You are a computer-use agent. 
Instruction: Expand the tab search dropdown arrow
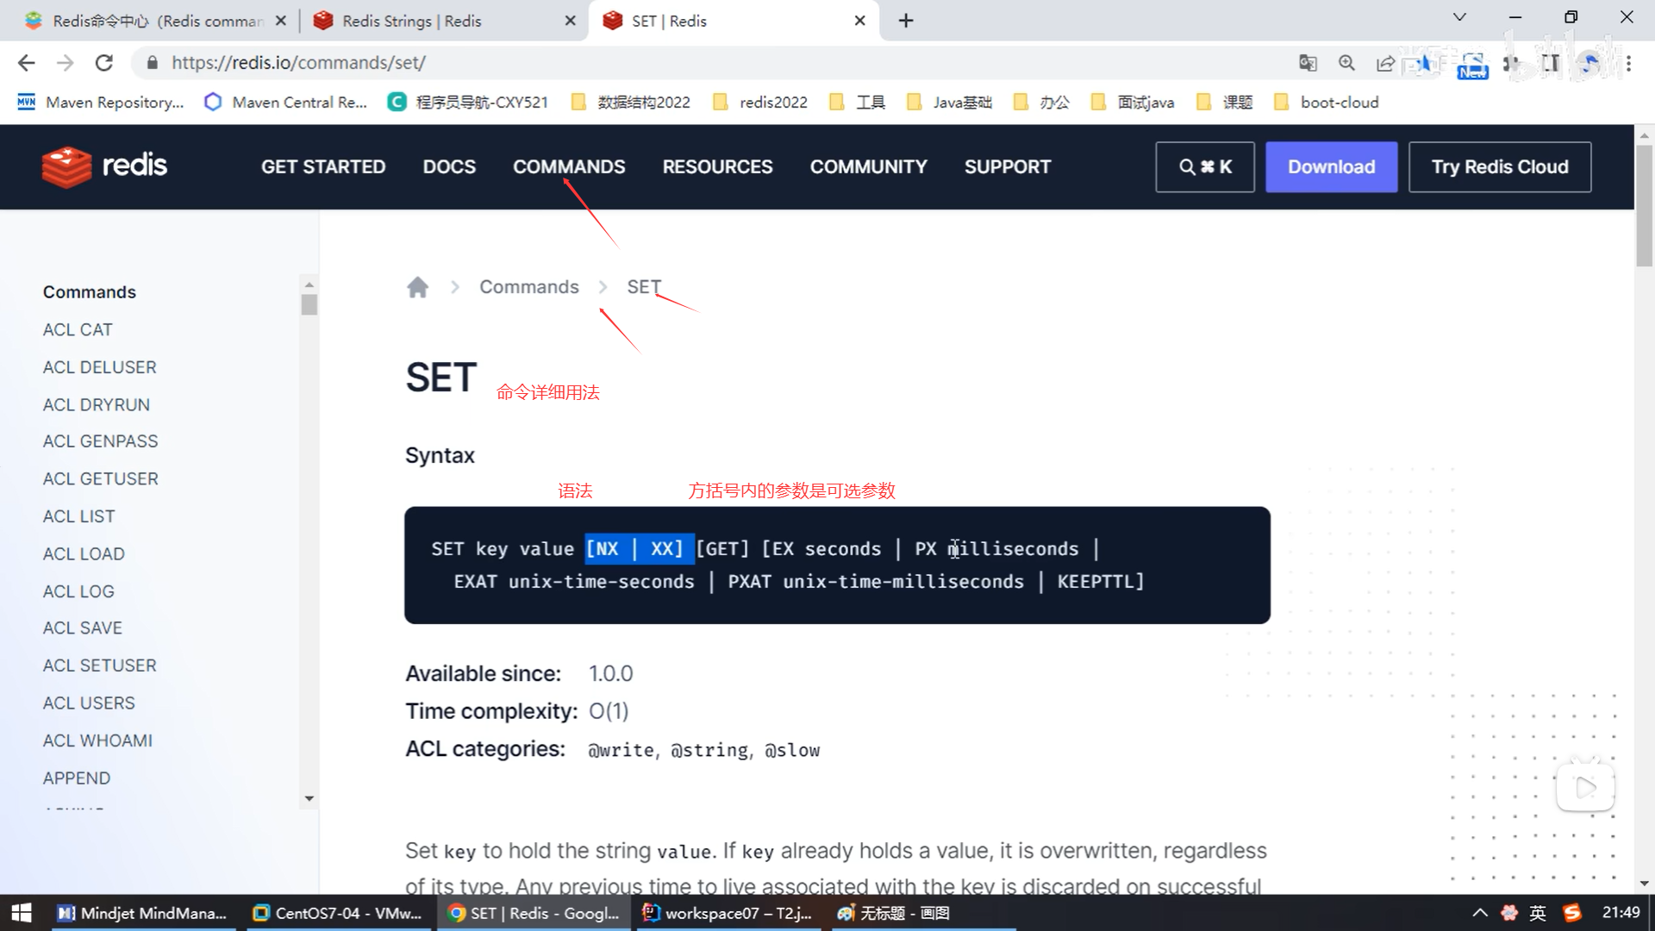[1459, 17]
